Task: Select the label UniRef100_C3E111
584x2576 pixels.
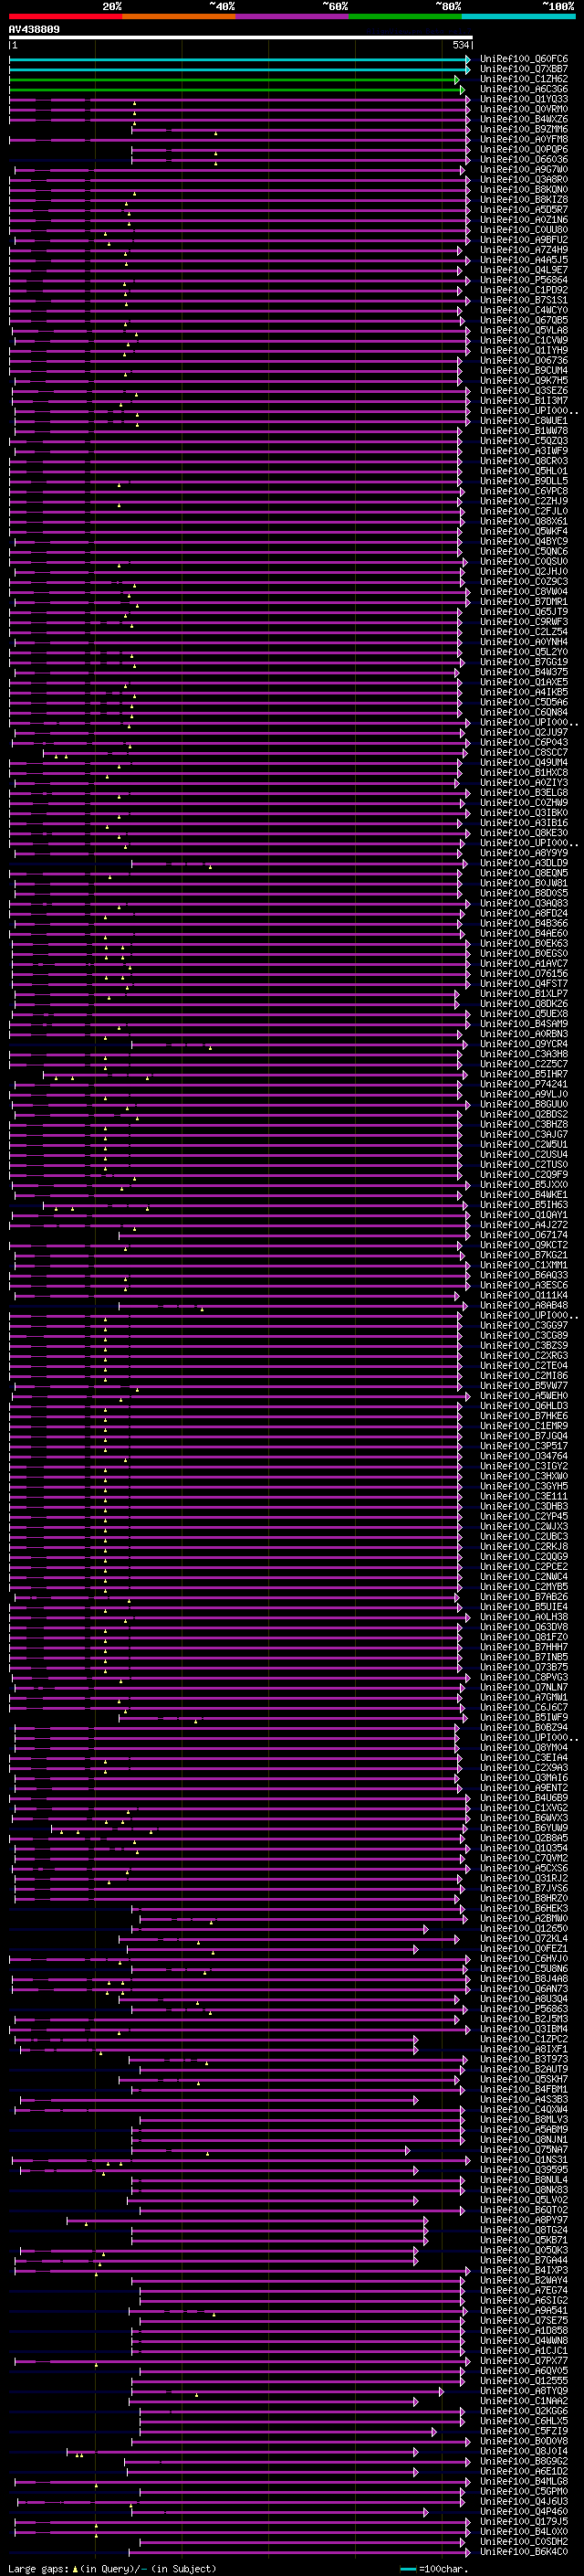Action: coord(524,1497)
